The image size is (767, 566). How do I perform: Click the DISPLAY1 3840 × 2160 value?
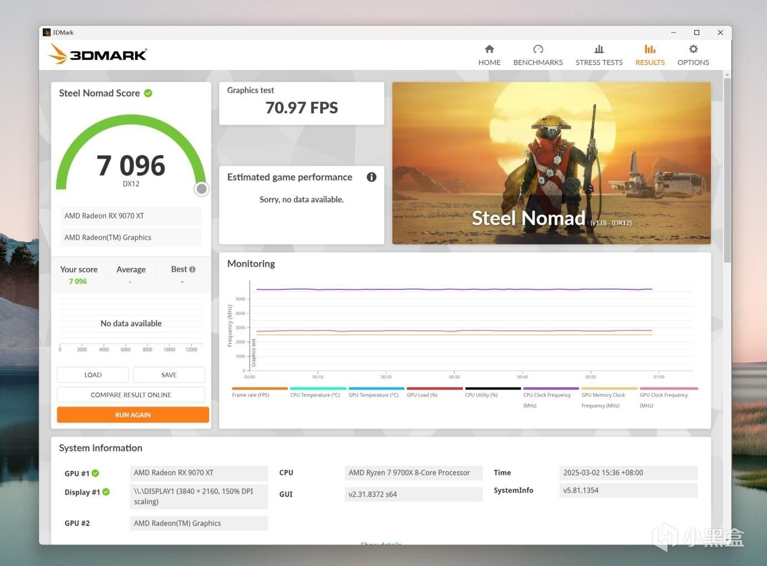tap(199, 497)
